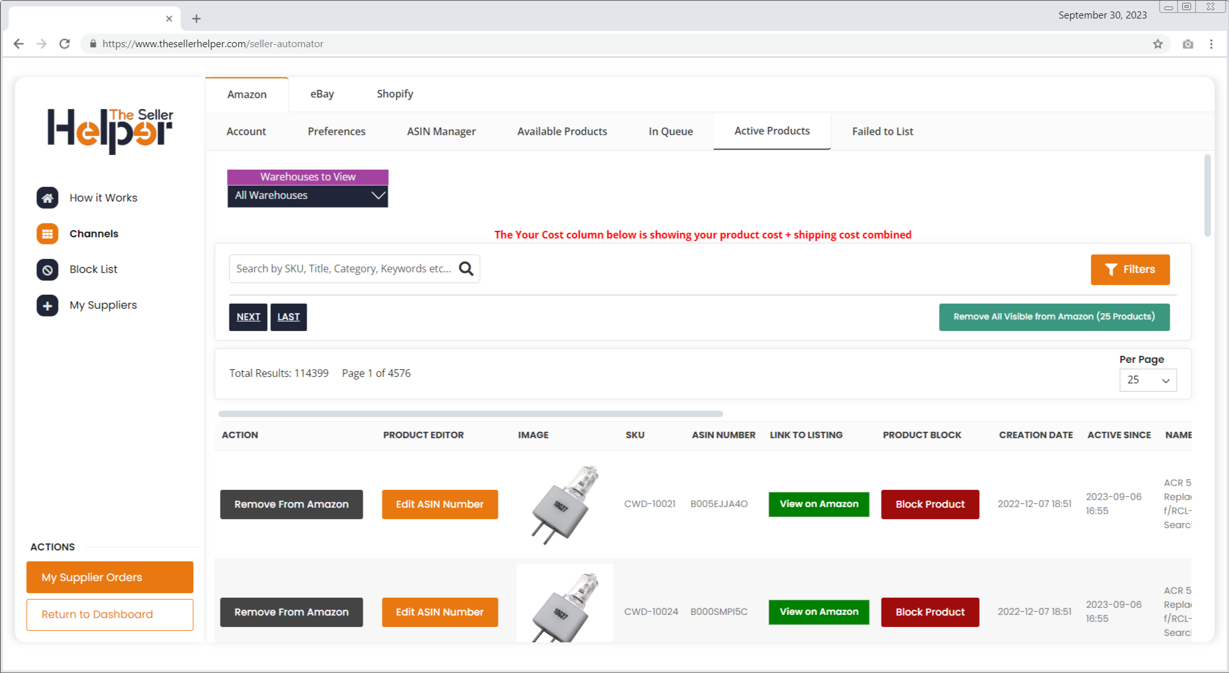1229x673 pixels.
Task: Bookmark the page with the star icon
Action: point(1158,43)
